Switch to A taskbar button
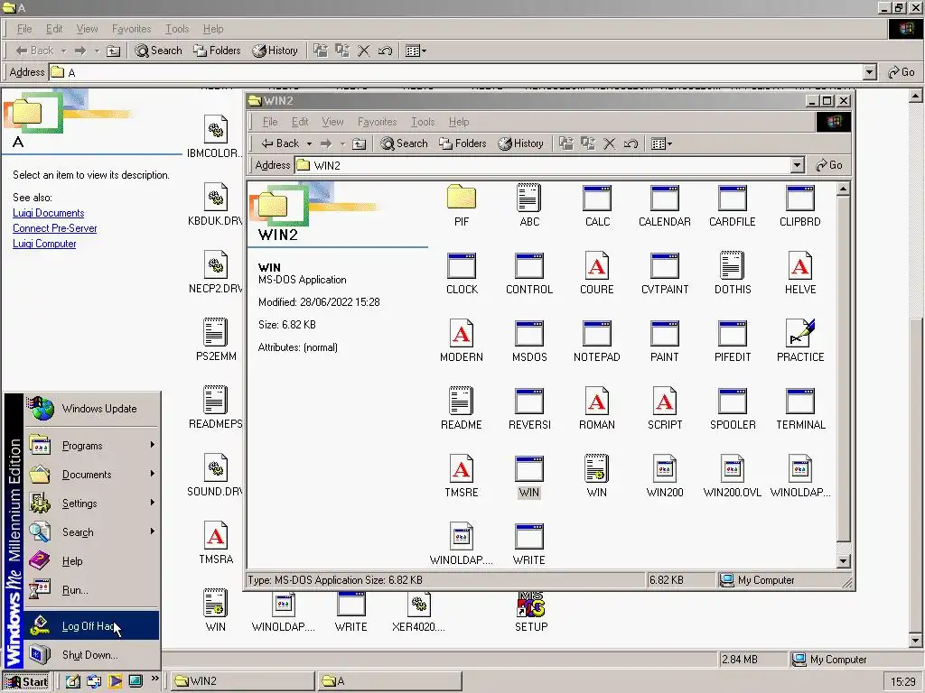The image size is (925, 693). (389, 681)
